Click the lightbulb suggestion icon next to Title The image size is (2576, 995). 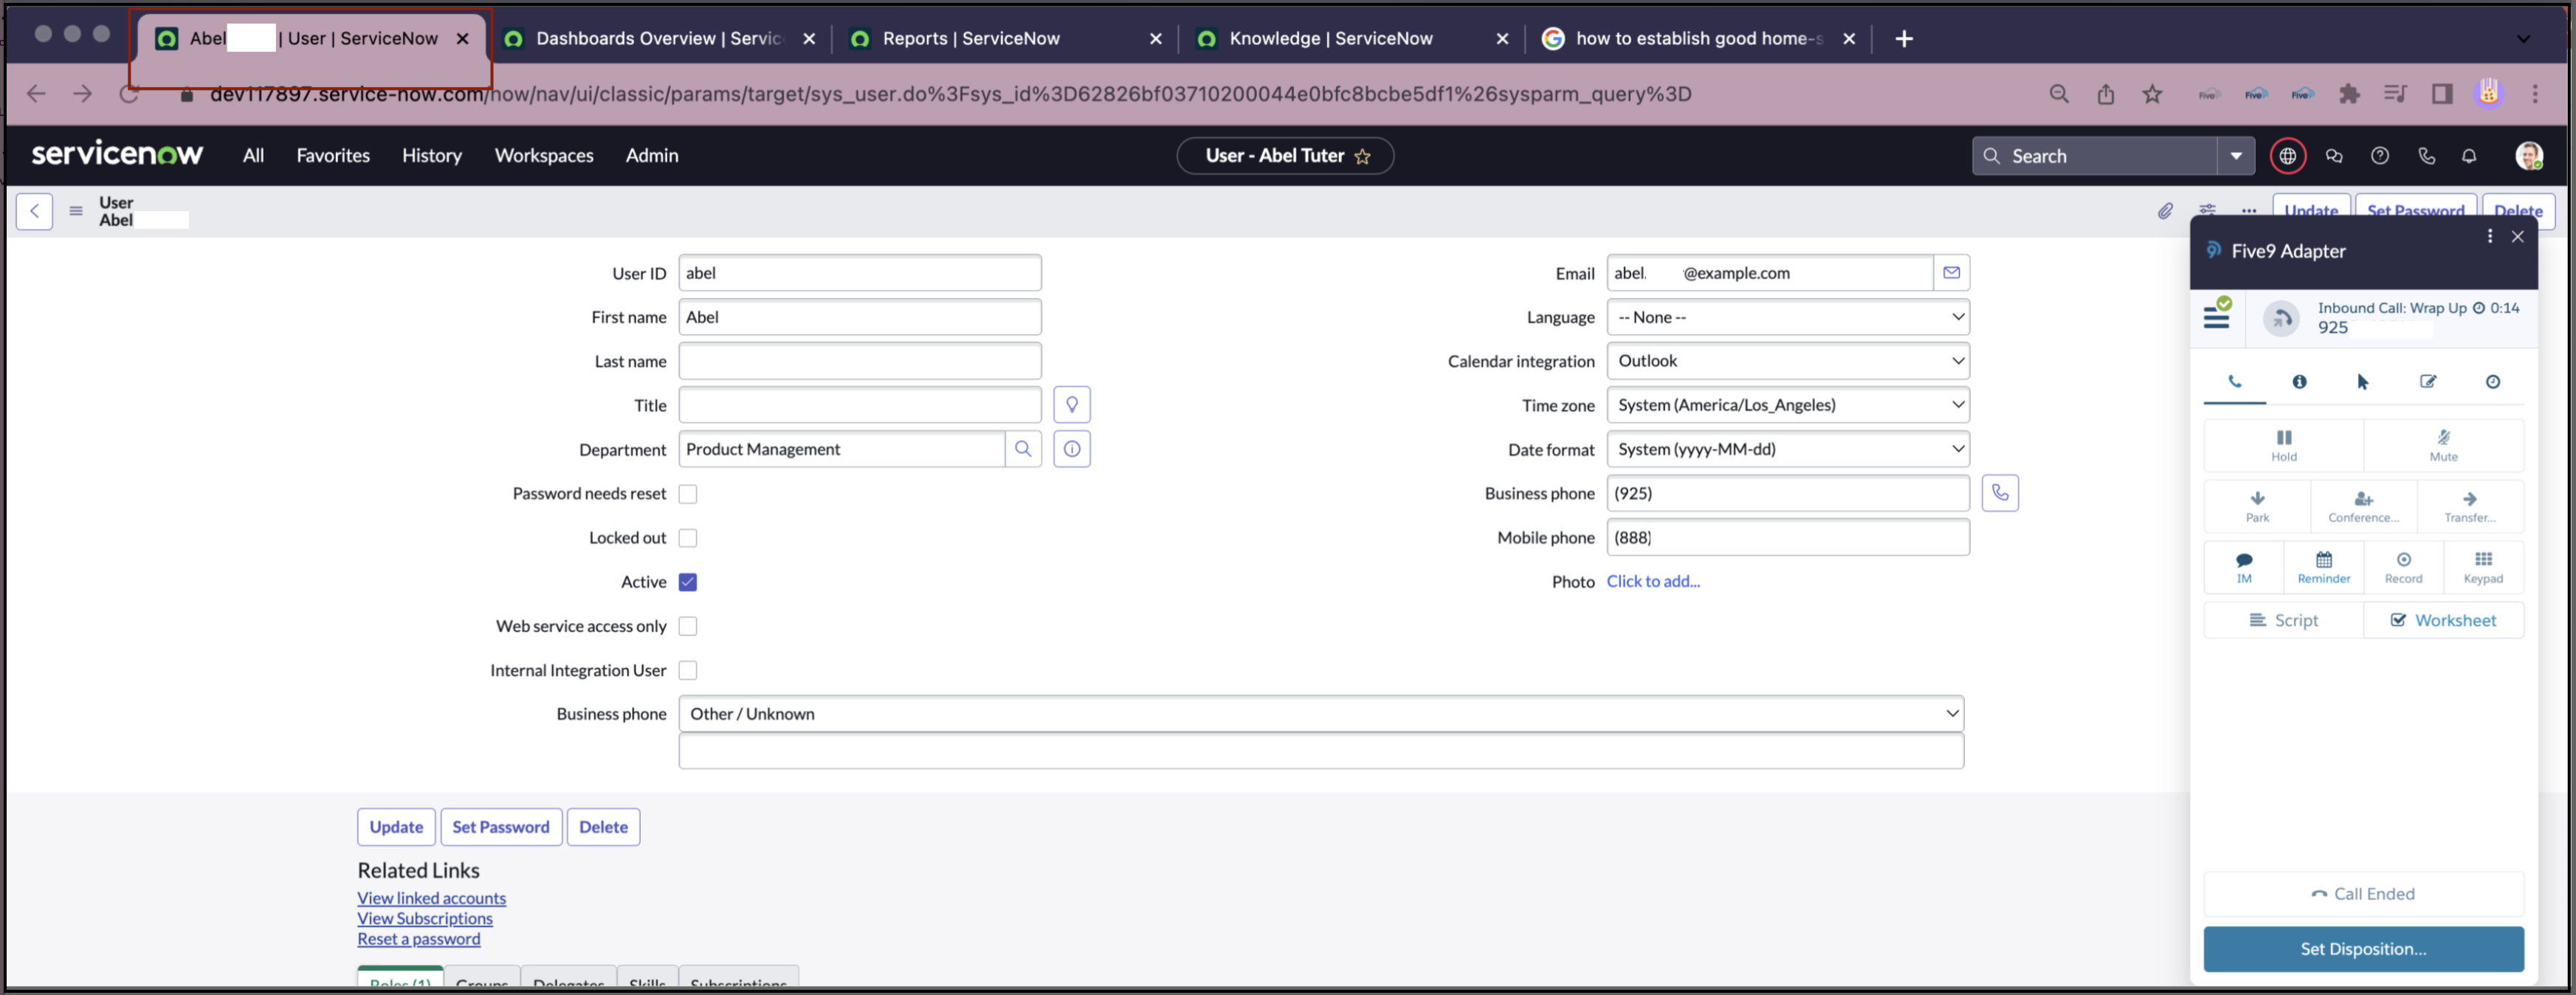point(1072,405)
